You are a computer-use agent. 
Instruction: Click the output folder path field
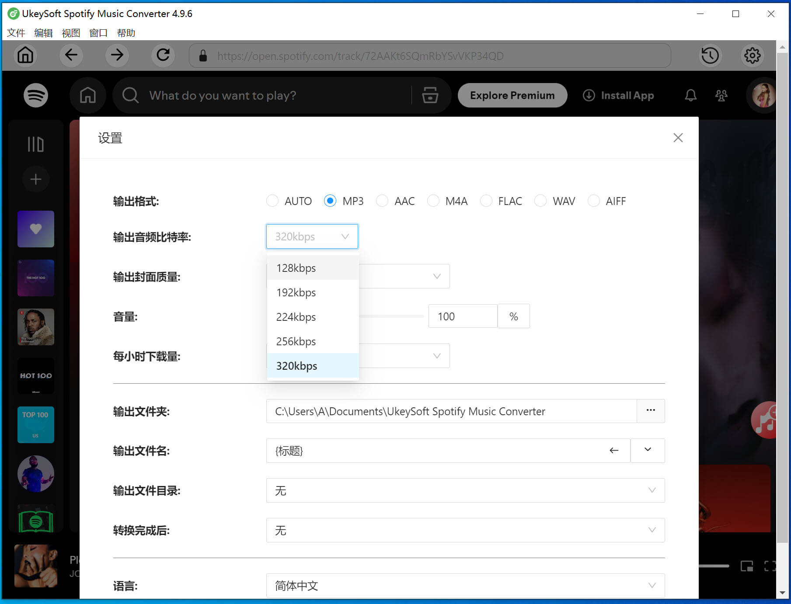click(452, 411)
